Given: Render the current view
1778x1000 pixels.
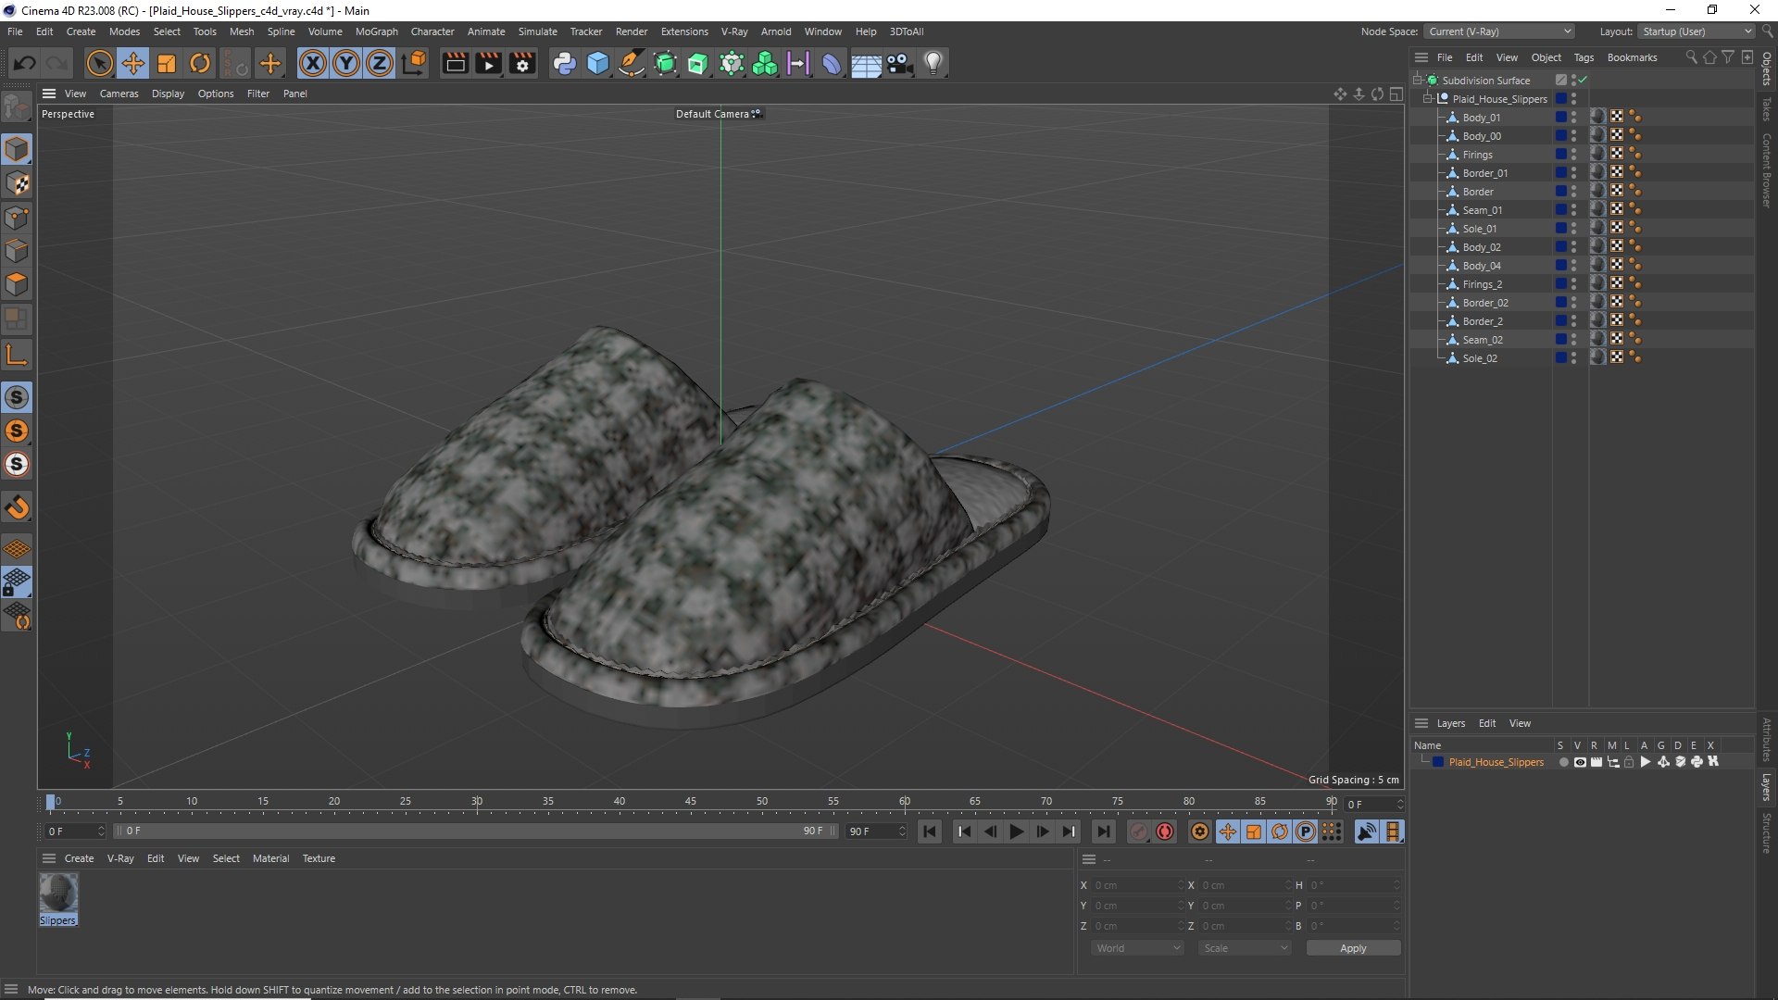Looking at the screenshot, I should pyautogui.click(x=455, y=63).
